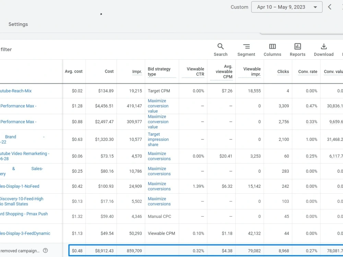Select the 0.47% conversion rate cell
The height and width of the screenshot is (257, 343).
click(311, 106)
